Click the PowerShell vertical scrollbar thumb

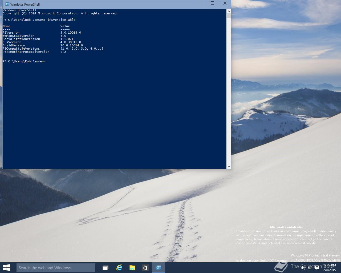(229, 16)
